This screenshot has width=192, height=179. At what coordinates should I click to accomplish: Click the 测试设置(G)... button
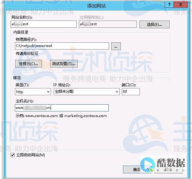point(64,64)
